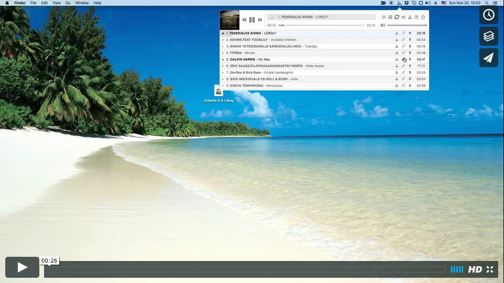
Task: Open the Finder menu
Action: point(20,3)
